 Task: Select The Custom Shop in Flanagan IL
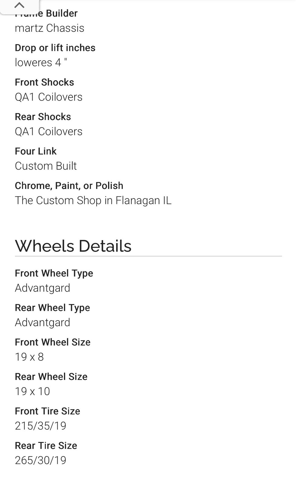point(93,200)
